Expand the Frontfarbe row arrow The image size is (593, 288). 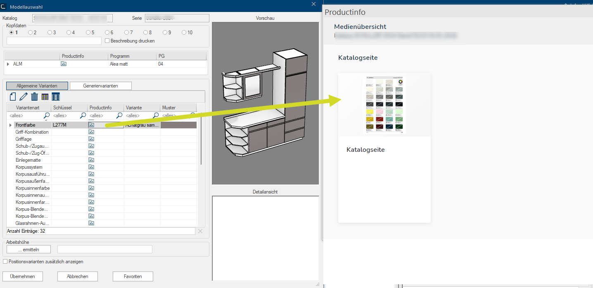pyautogui.click(x=10, y=125)
